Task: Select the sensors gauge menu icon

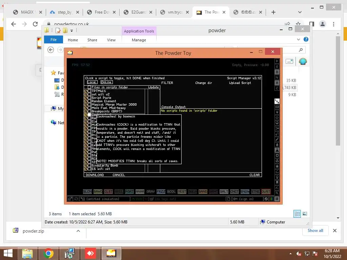Action: coord(277,123)
